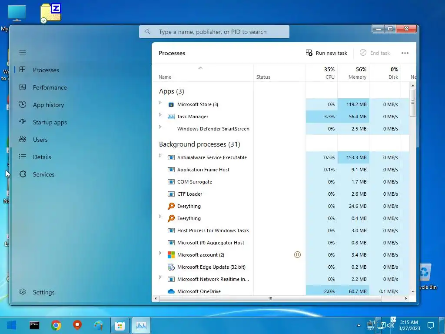
Task: Click the Apps (3) group heading
Action: coord(171,91)
